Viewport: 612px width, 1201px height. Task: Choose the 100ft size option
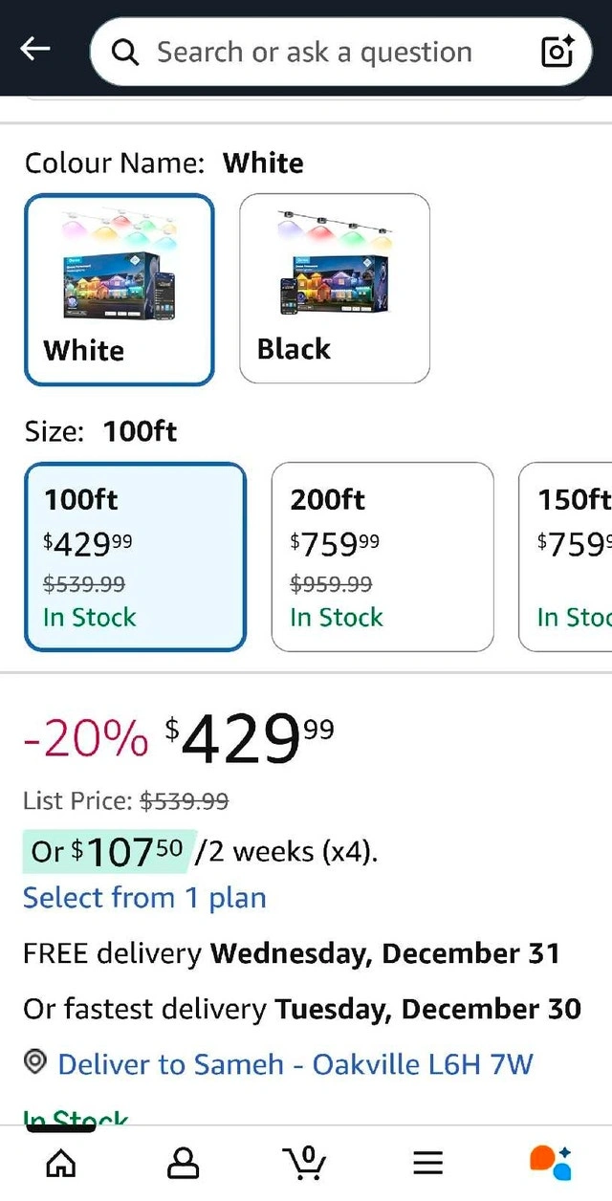click(x=135, y=556)
